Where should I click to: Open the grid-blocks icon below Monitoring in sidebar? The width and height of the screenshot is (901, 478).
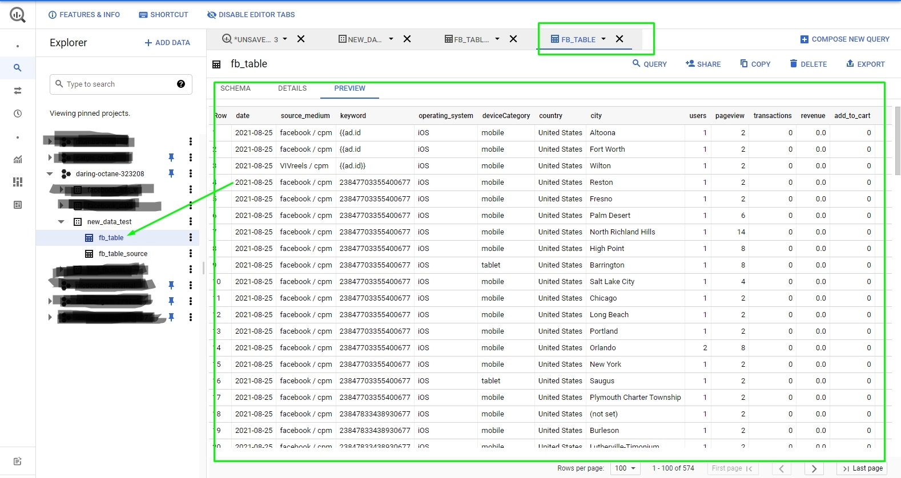(18, 182)
